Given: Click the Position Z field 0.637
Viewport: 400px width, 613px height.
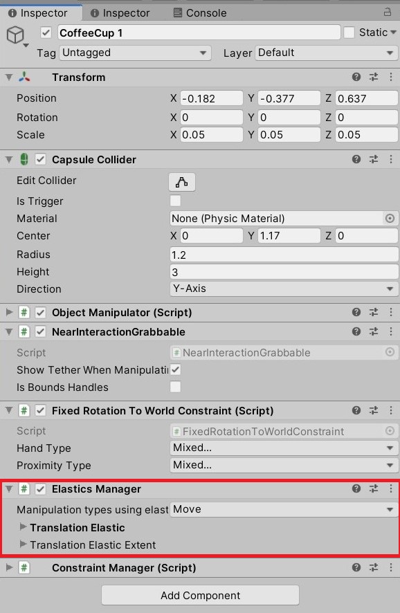Looking at the screenshot, I should [367, 98].
